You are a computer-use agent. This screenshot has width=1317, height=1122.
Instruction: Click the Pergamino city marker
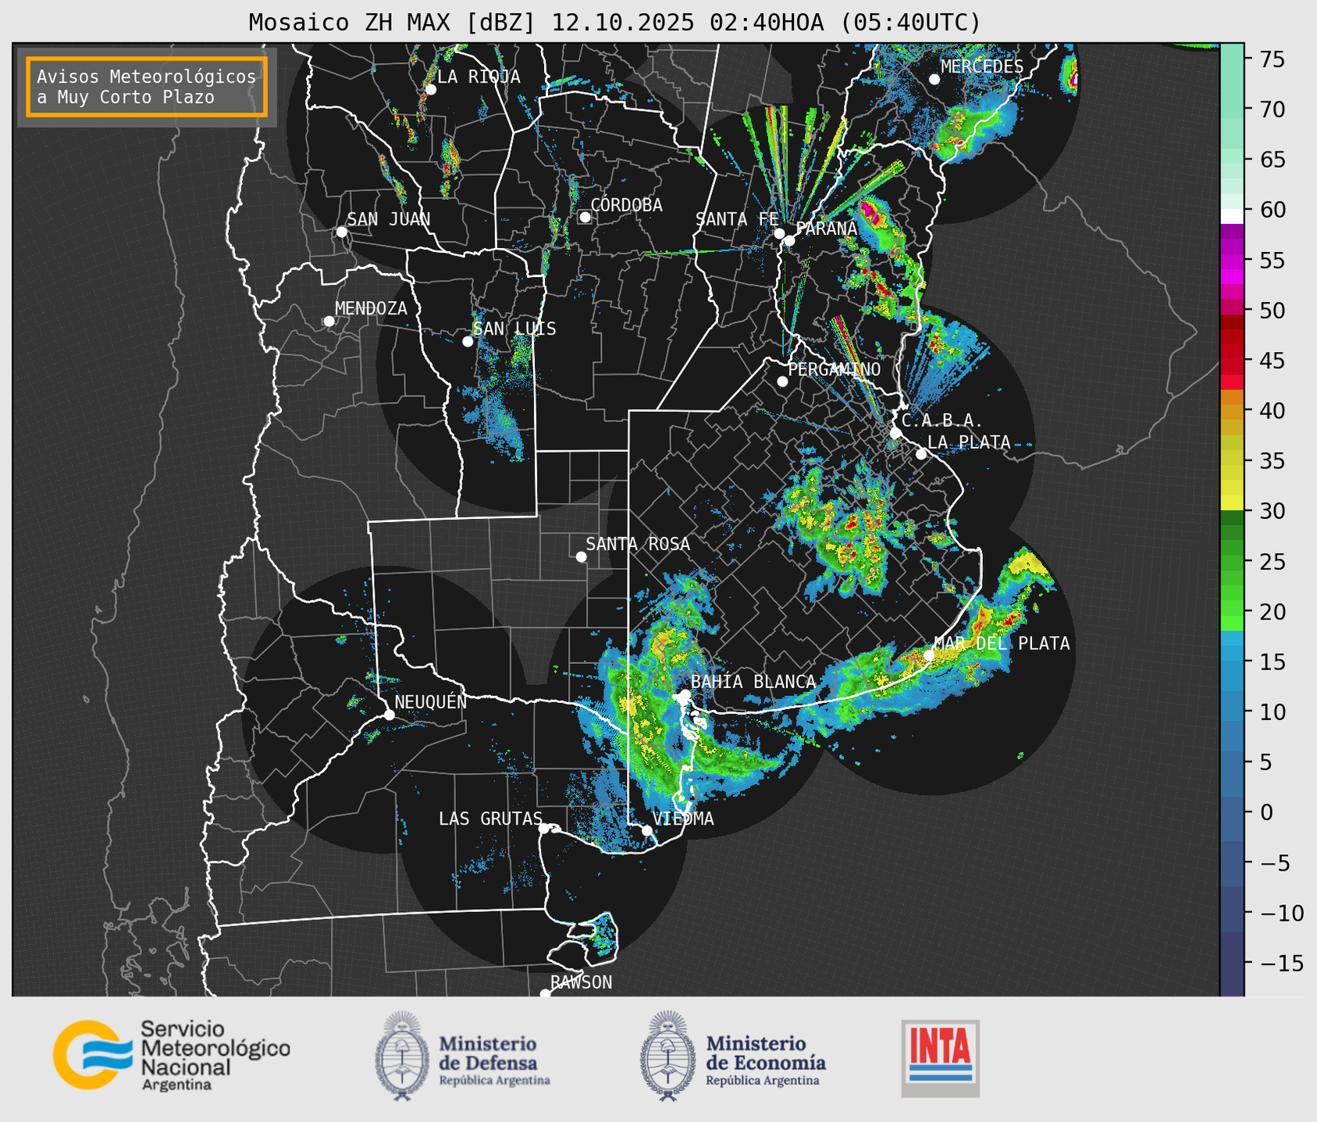click(x=782, y=382)
